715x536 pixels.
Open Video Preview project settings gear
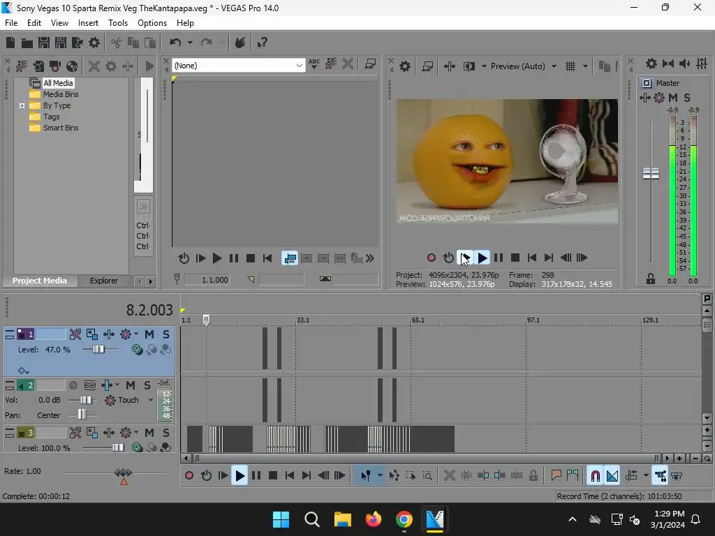[404, 66]
